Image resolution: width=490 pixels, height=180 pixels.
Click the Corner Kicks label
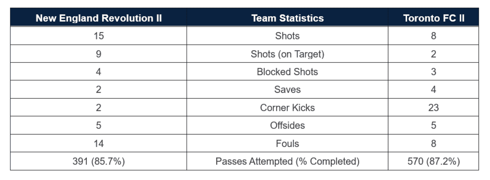[287, 108]
